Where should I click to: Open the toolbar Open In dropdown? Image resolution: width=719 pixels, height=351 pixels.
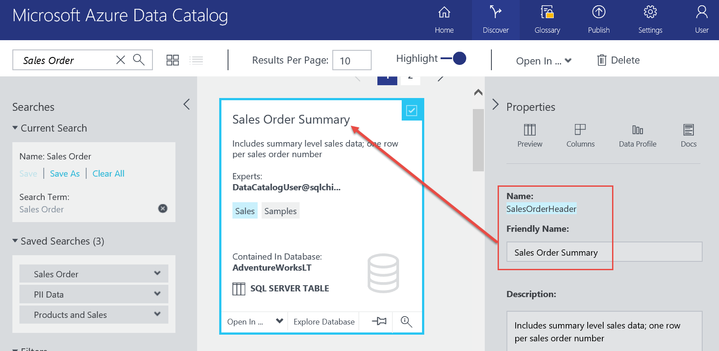(x=544, y=60)
